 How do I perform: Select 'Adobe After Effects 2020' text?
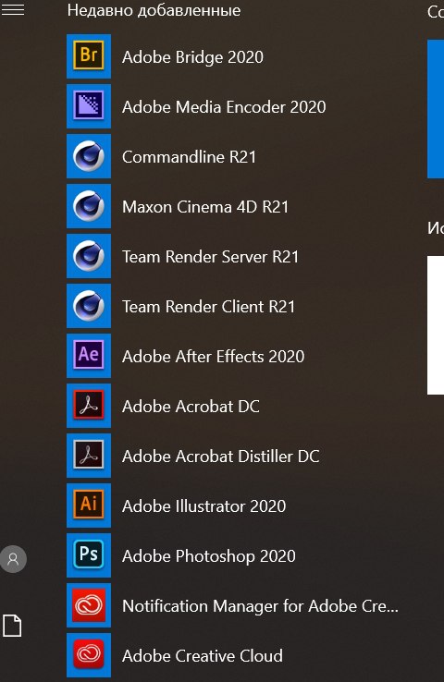214,357
